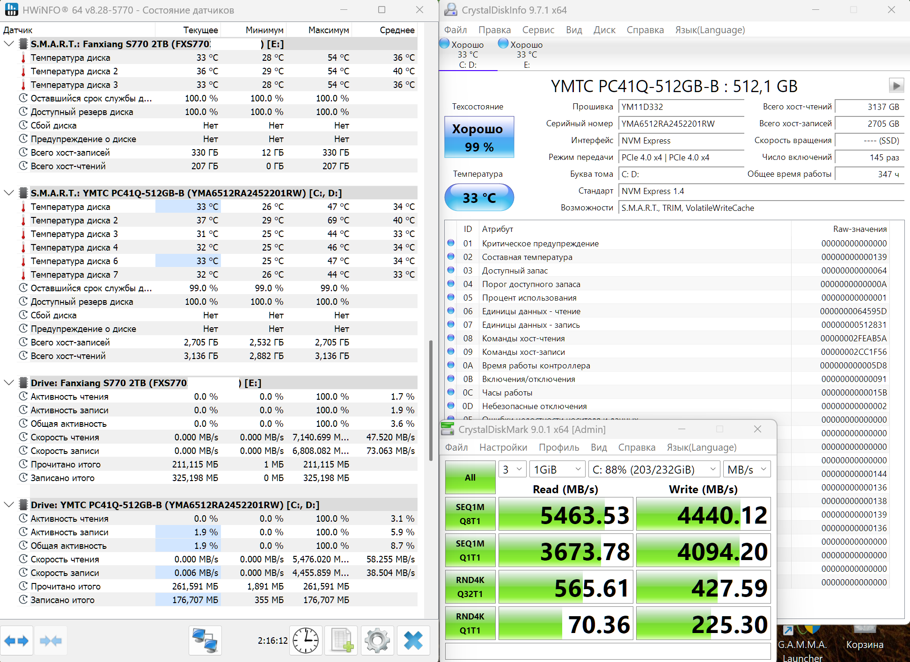The height and width of the screenshot is (662, 910).
Task: Click the Хорошо 99 % health status box
Action: click(479, 137)
